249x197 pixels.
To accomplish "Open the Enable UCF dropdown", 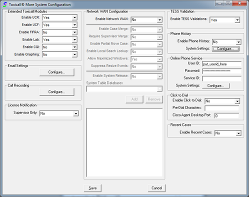I will point(59,25).
